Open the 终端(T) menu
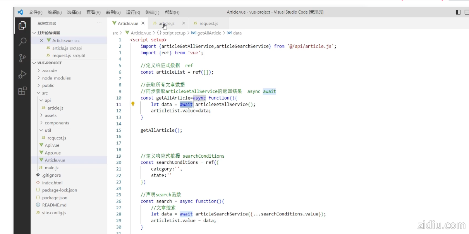This screenshot has width=469, height=234. click(152, 12)
